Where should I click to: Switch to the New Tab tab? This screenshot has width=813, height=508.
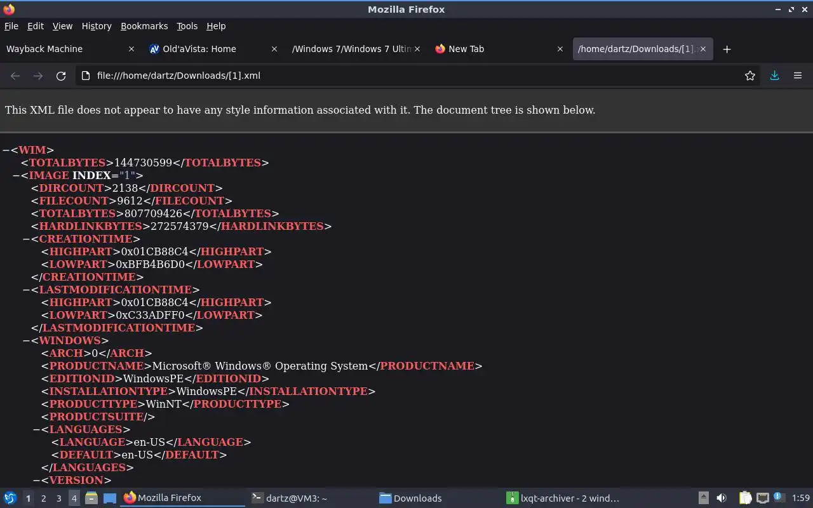click(499, 49)
